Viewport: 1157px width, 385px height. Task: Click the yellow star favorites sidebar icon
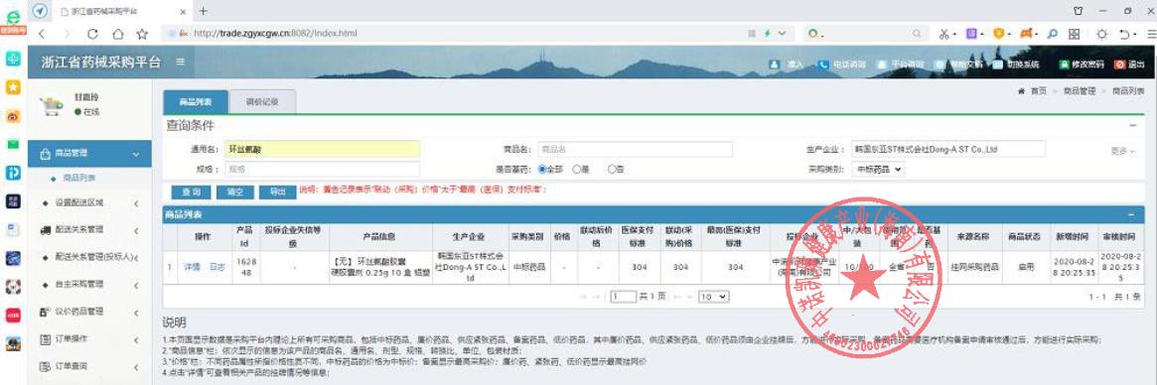13,87
